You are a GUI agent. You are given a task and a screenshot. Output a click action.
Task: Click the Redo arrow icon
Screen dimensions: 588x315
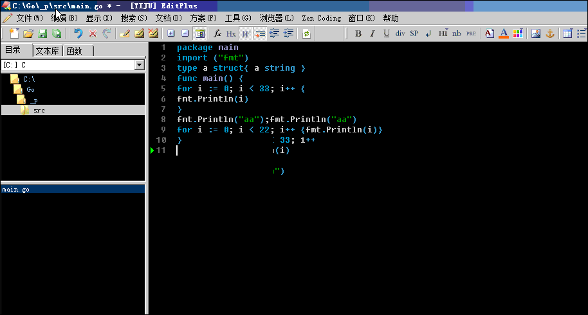click(107, 33)
